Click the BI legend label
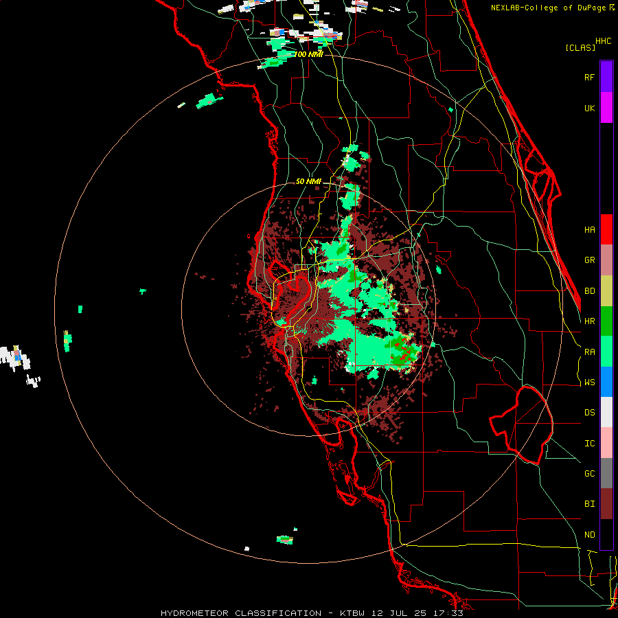This screenshot has height=618, width=618. pos(589,504)
